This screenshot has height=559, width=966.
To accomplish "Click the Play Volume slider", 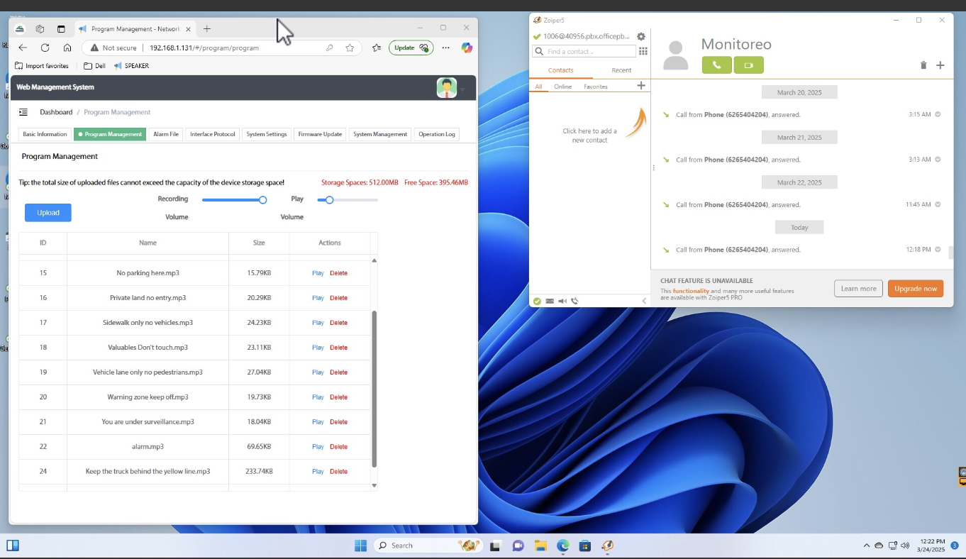I will tap(348, 200).
